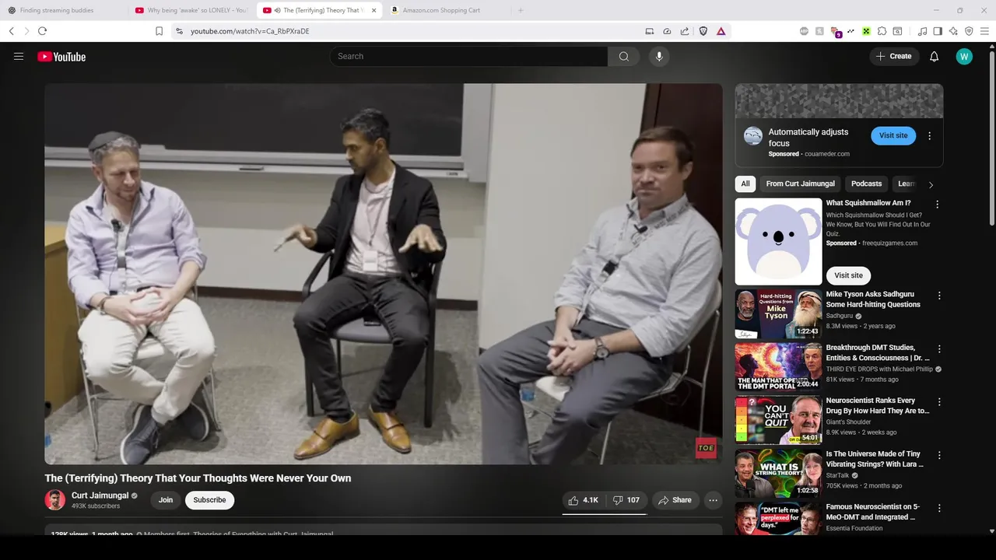Visit site for the Squishmallow quiz
Screen dimensions: 996x560
[848, 275]
